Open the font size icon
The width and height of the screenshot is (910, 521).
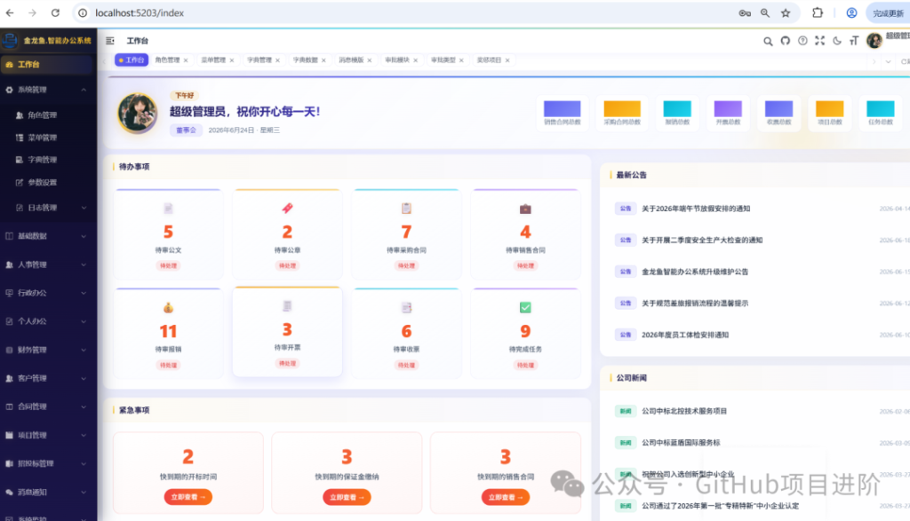click(x=854, y=41)
